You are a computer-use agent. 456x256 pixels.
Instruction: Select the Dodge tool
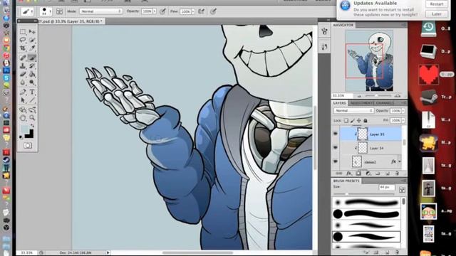point(32,82)
